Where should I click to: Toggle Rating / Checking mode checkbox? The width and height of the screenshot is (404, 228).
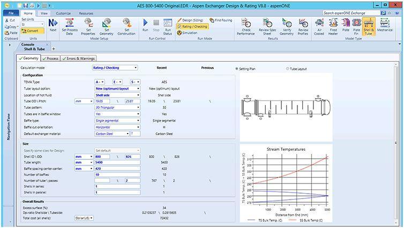pyautogui.click(x=179, y=27)
